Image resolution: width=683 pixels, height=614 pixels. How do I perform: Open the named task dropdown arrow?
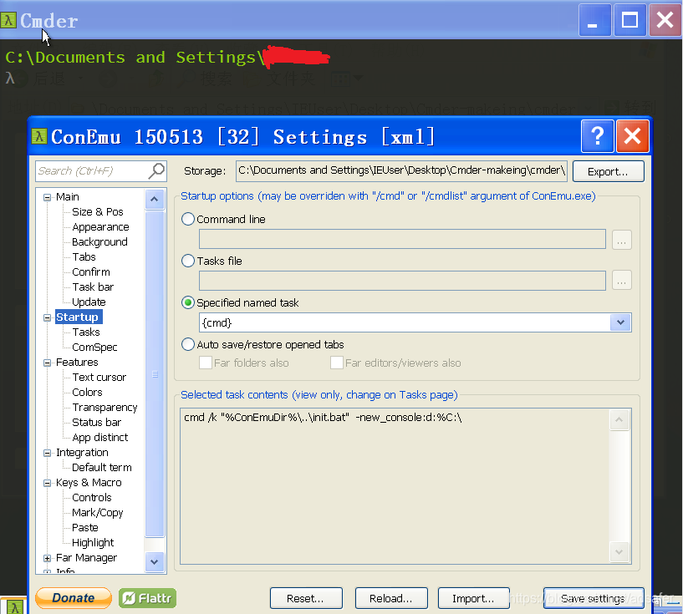620,322
